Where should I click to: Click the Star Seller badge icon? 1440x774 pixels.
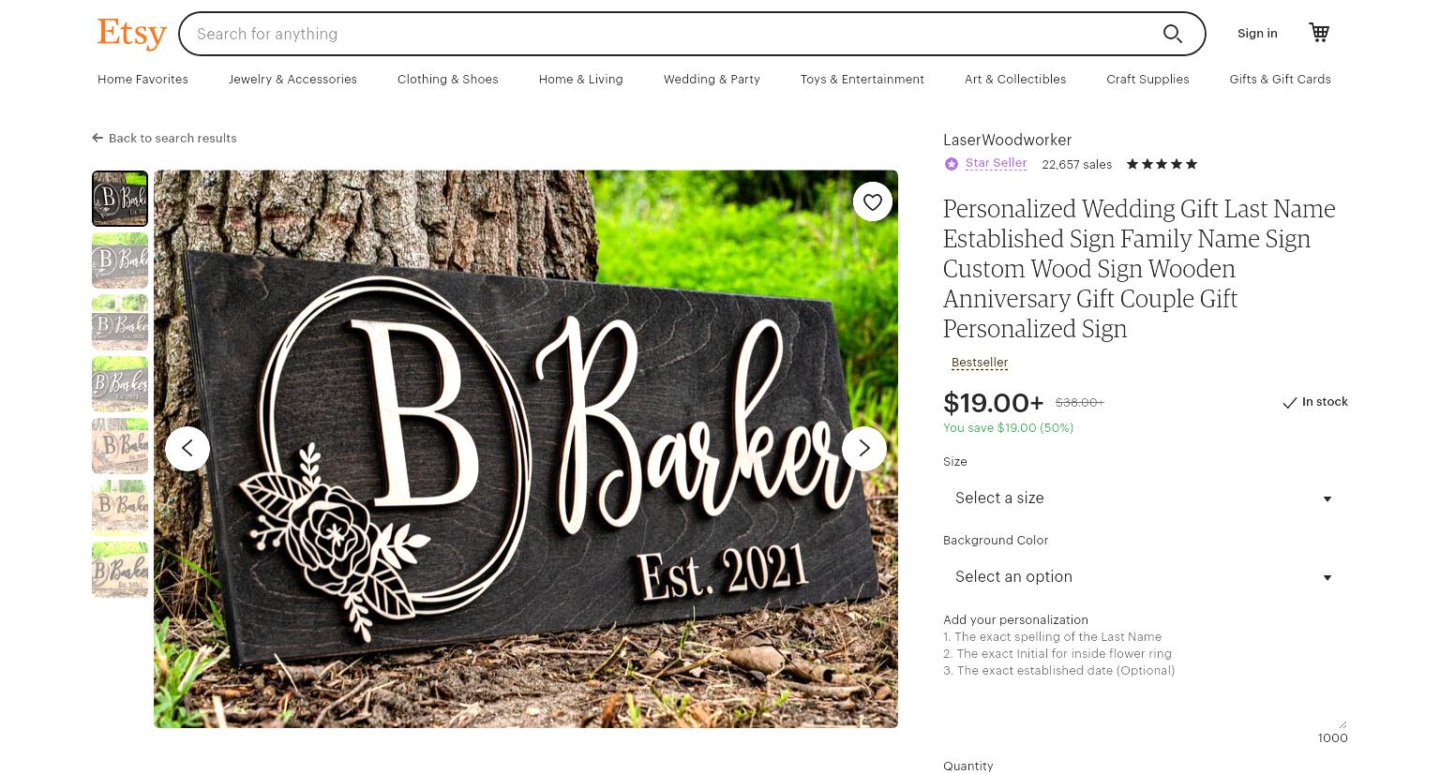pyautogui.click(x=952, y=164)
